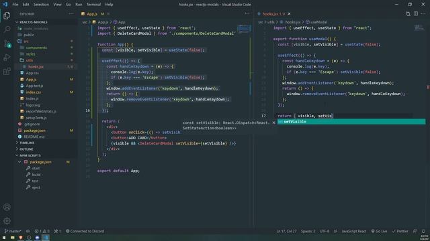
Task: Click the left editor group more actions ellipsis
Action: click(x=247, y=13)
